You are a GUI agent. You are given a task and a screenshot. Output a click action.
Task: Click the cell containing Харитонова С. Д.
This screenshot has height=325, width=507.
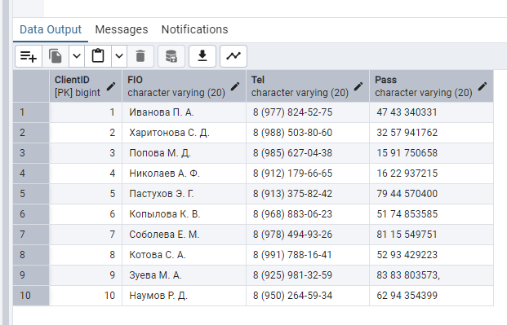[x=184, y=133]
